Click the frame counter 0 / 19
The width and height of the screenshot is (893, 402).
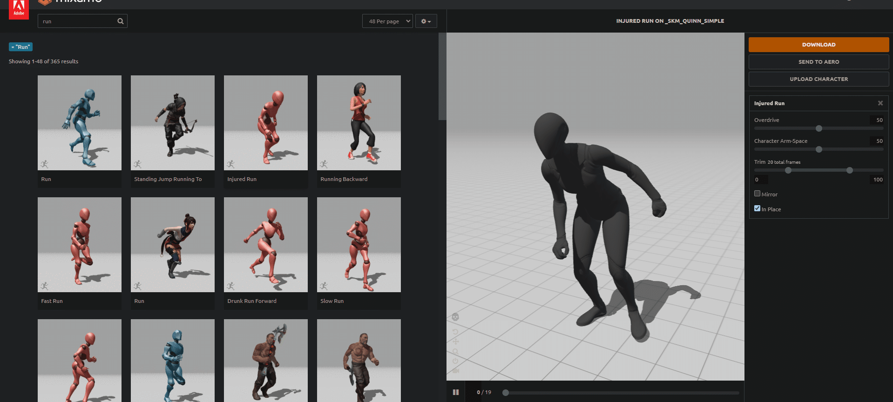pos(484,392)
